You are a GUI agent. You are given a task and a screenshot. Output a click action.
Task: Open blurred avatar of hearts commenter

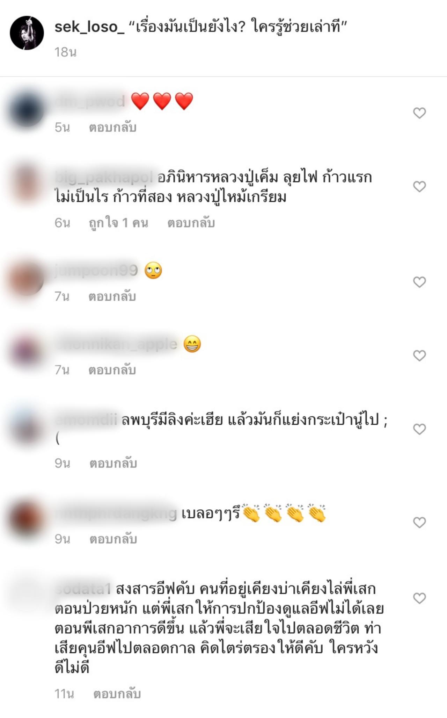click(27, 109)
